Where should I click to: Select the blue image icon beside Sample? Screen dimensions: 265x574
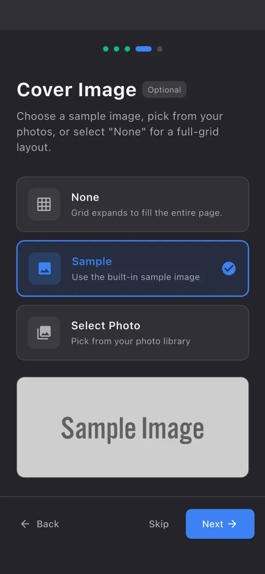tap(44, 268)
